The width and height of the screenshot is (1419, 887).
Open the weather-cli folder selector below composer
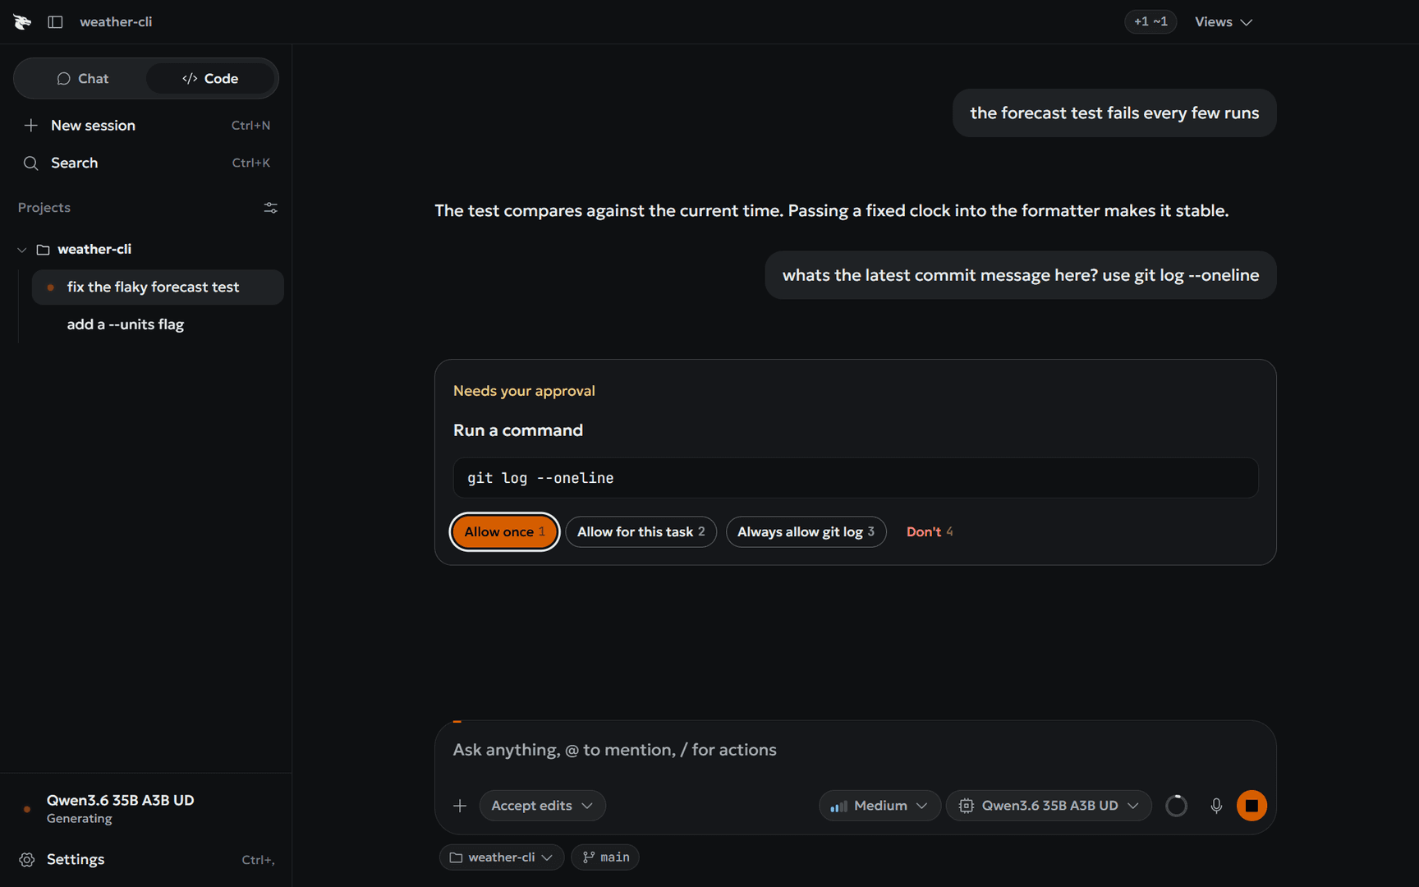click(501, 857)
